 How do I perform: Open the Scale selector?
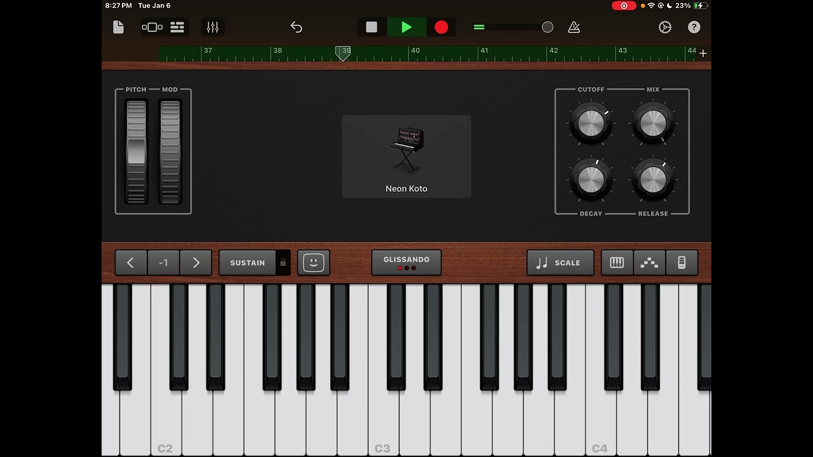[560, 263]
